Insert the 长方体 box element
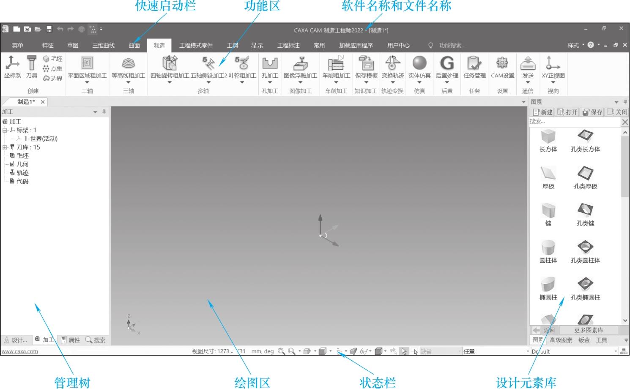Viewport: 630px width, 389px height. 548,141
